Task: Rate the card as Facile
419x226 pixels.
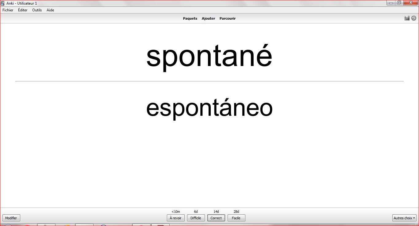Action: point(236,218)
